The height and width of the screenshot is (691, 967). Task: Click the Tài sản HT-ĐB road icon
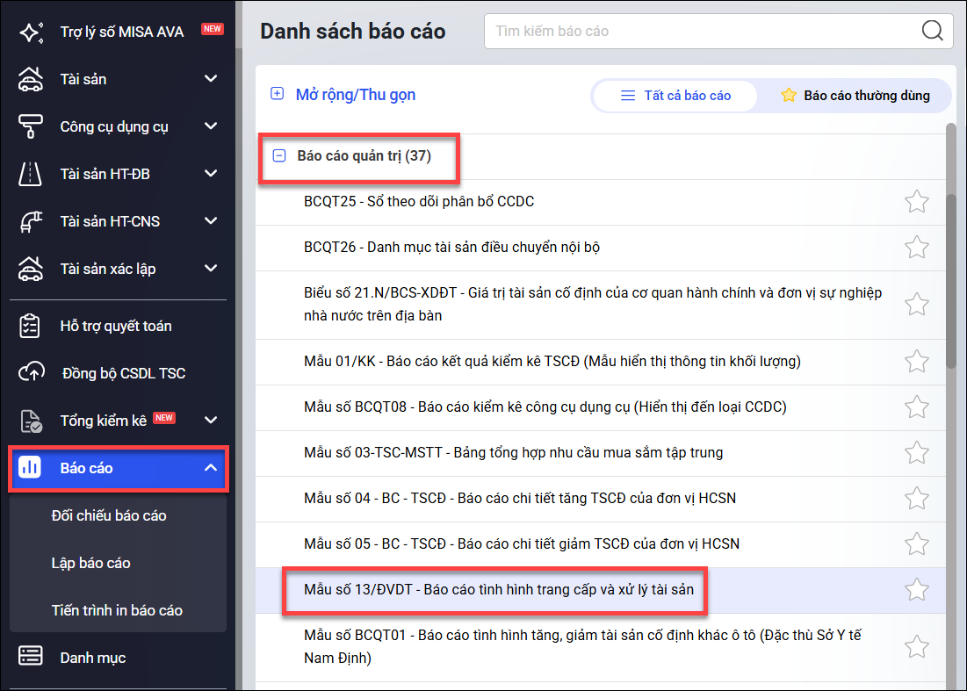click(x=31, y=174)
